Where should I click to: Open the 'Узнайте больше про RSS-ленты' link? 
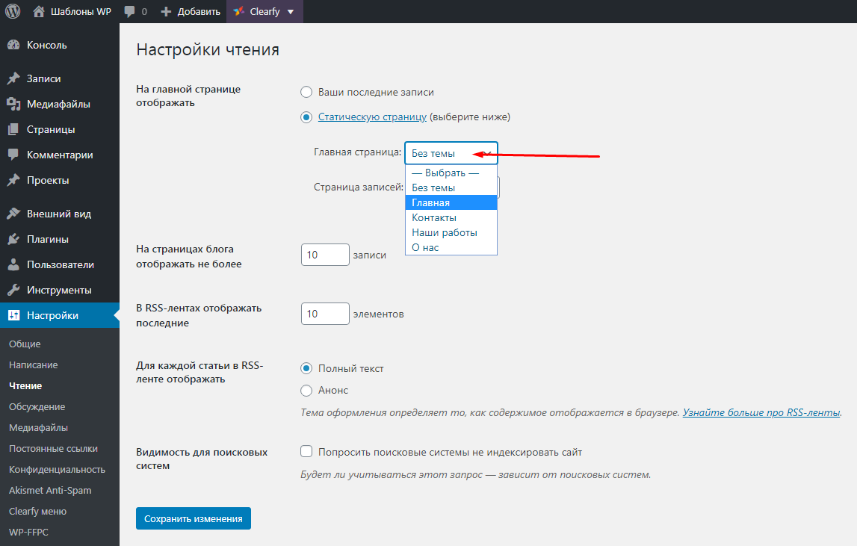(761, 412)
